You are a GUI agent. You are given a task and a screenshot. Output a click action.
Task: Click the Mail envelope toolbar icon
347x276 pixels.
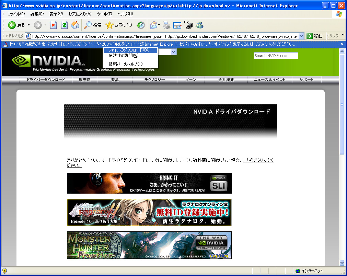(153, 25)
